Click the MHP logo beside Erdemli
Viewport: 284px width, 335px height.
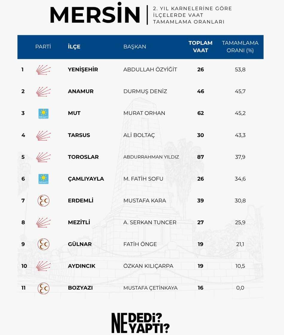(x=43, y=201)
